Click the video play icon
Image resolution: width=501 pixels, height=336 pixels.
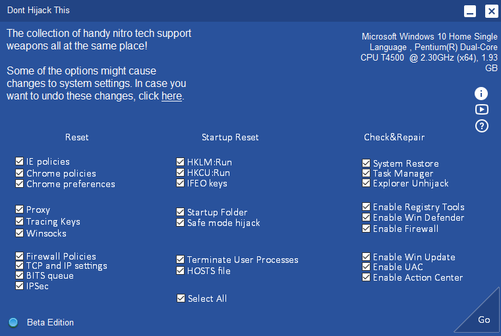click(481, 109)
